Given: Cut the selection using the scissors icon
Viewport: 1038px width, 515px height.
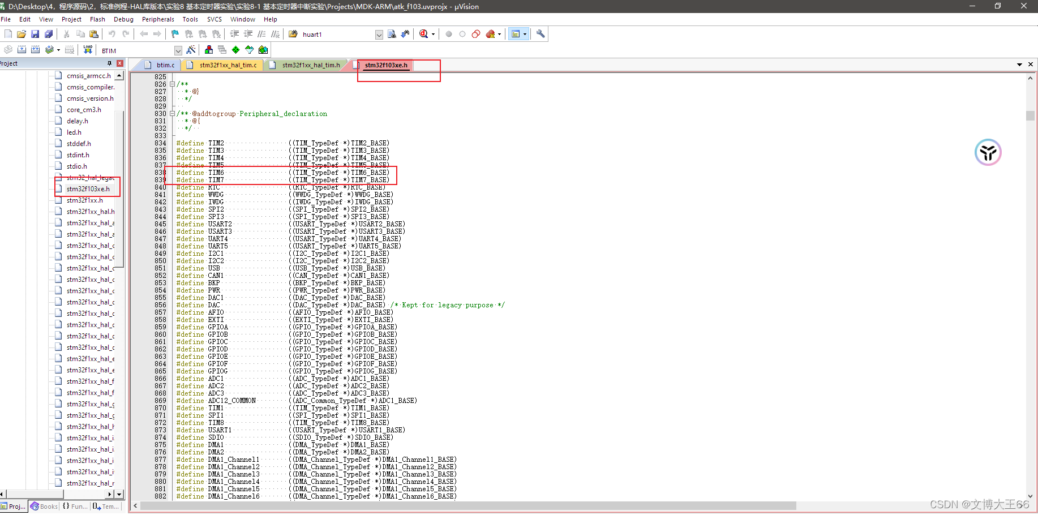Looking at the screenshot, I should point(67,34).
